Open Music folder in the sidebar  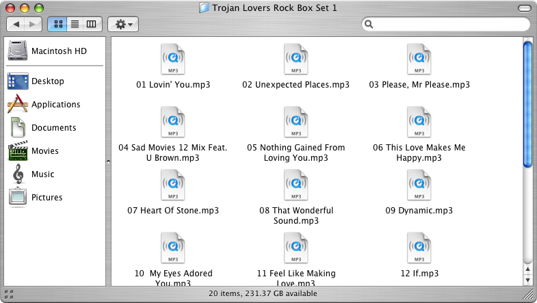click(33, 174)
